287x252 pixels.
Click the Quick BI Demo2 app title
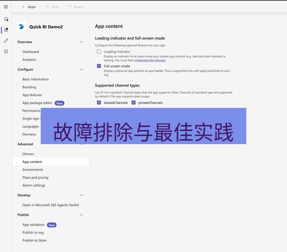pos(46,27)
